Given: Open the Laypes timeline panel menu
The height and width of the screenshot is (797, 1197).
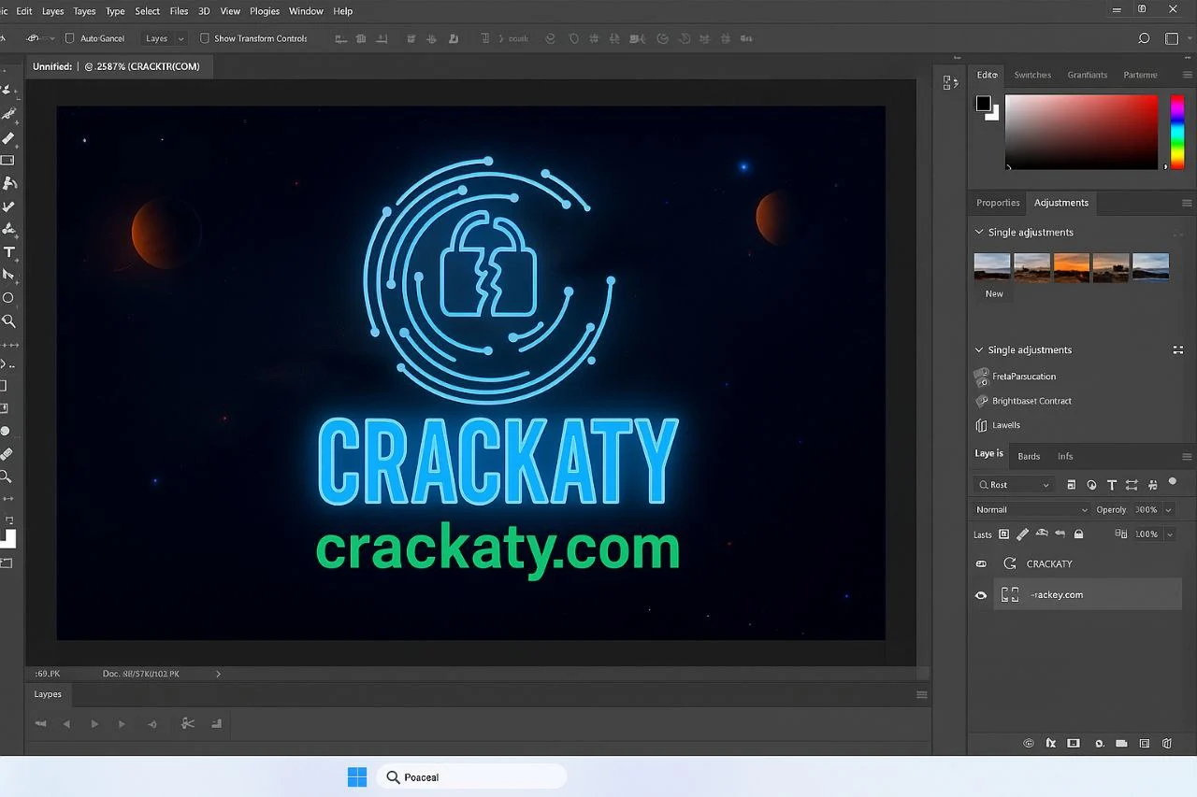Looking at the screenshot, I should pos(922,694).
